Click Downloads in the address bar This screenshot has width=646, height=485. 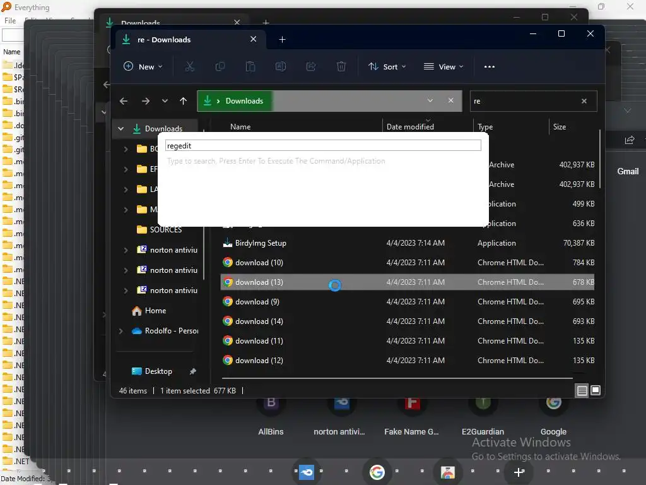(x=244, y=101)
